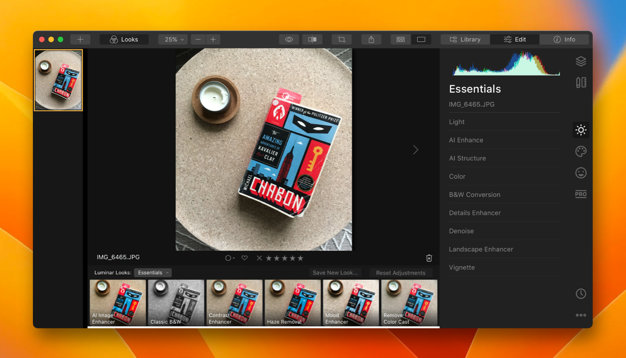Screen dimensions: 626x358
Task: Go to next image arrow
Action: [416, 150]
